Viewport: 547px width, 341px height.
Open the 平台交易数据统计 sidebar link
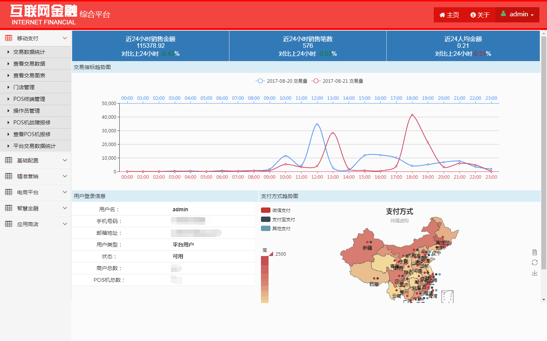click(34, 146)
